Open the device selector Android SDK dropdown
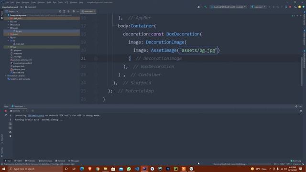306x172 pixels. [x=228, y=7]
